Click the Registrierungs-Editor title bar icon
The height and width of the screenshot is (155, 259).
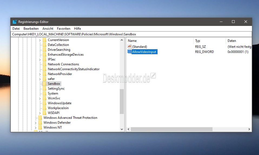(x=15, y=22)
